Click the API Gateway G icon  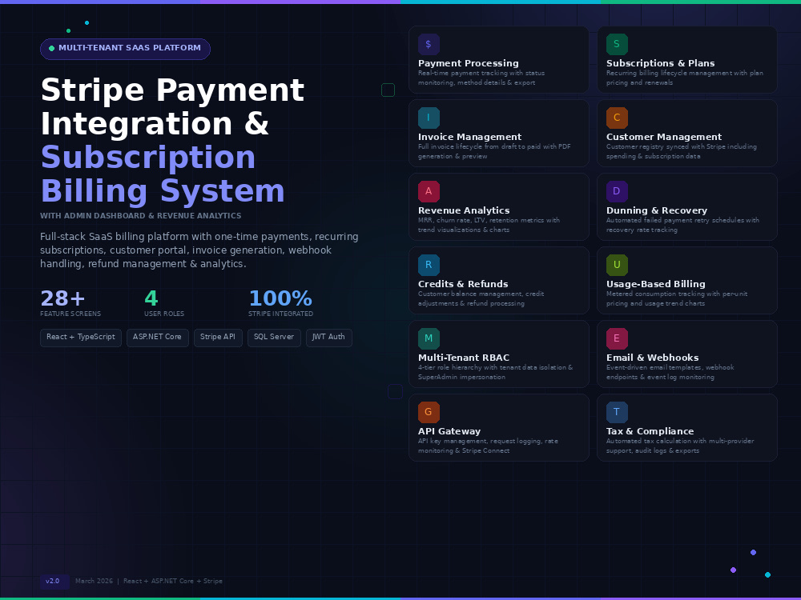tap(429, 412)
